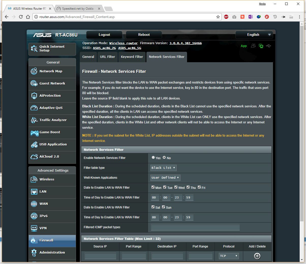Screen dimensions: 306x264
Task: Open Chrome three-dot menu
Action: point(299,17)
